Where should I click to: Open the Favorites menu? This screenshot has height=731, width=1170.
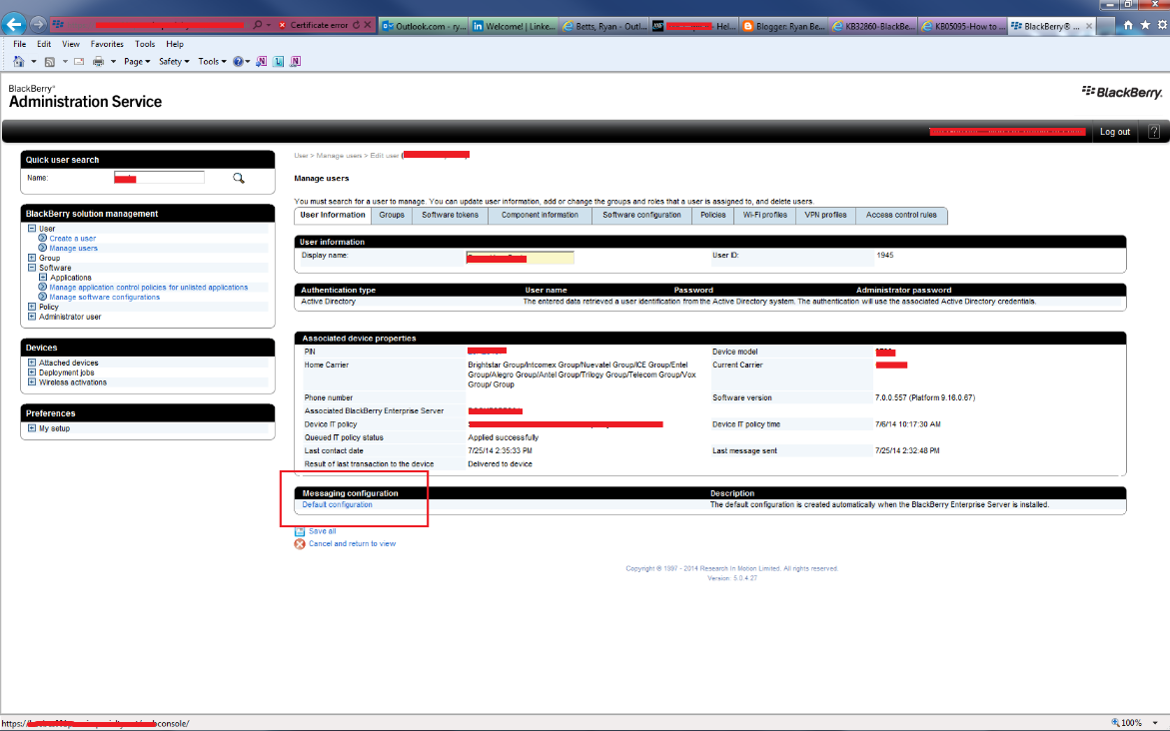click(x=108, y=44)
